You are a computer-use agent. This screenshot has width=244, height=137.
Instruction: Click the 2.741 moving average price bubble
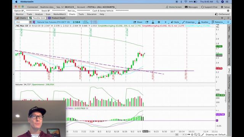[x=219, y=46]
